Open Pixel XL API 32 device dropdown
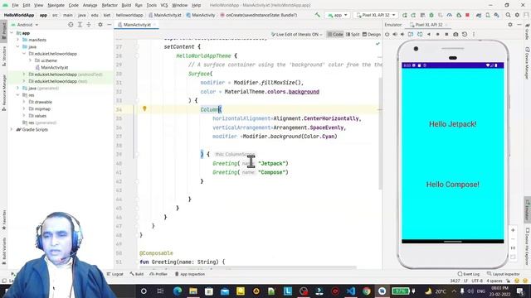Image resolution: width=531 pixels, height=298 pixels. point(376,15)
